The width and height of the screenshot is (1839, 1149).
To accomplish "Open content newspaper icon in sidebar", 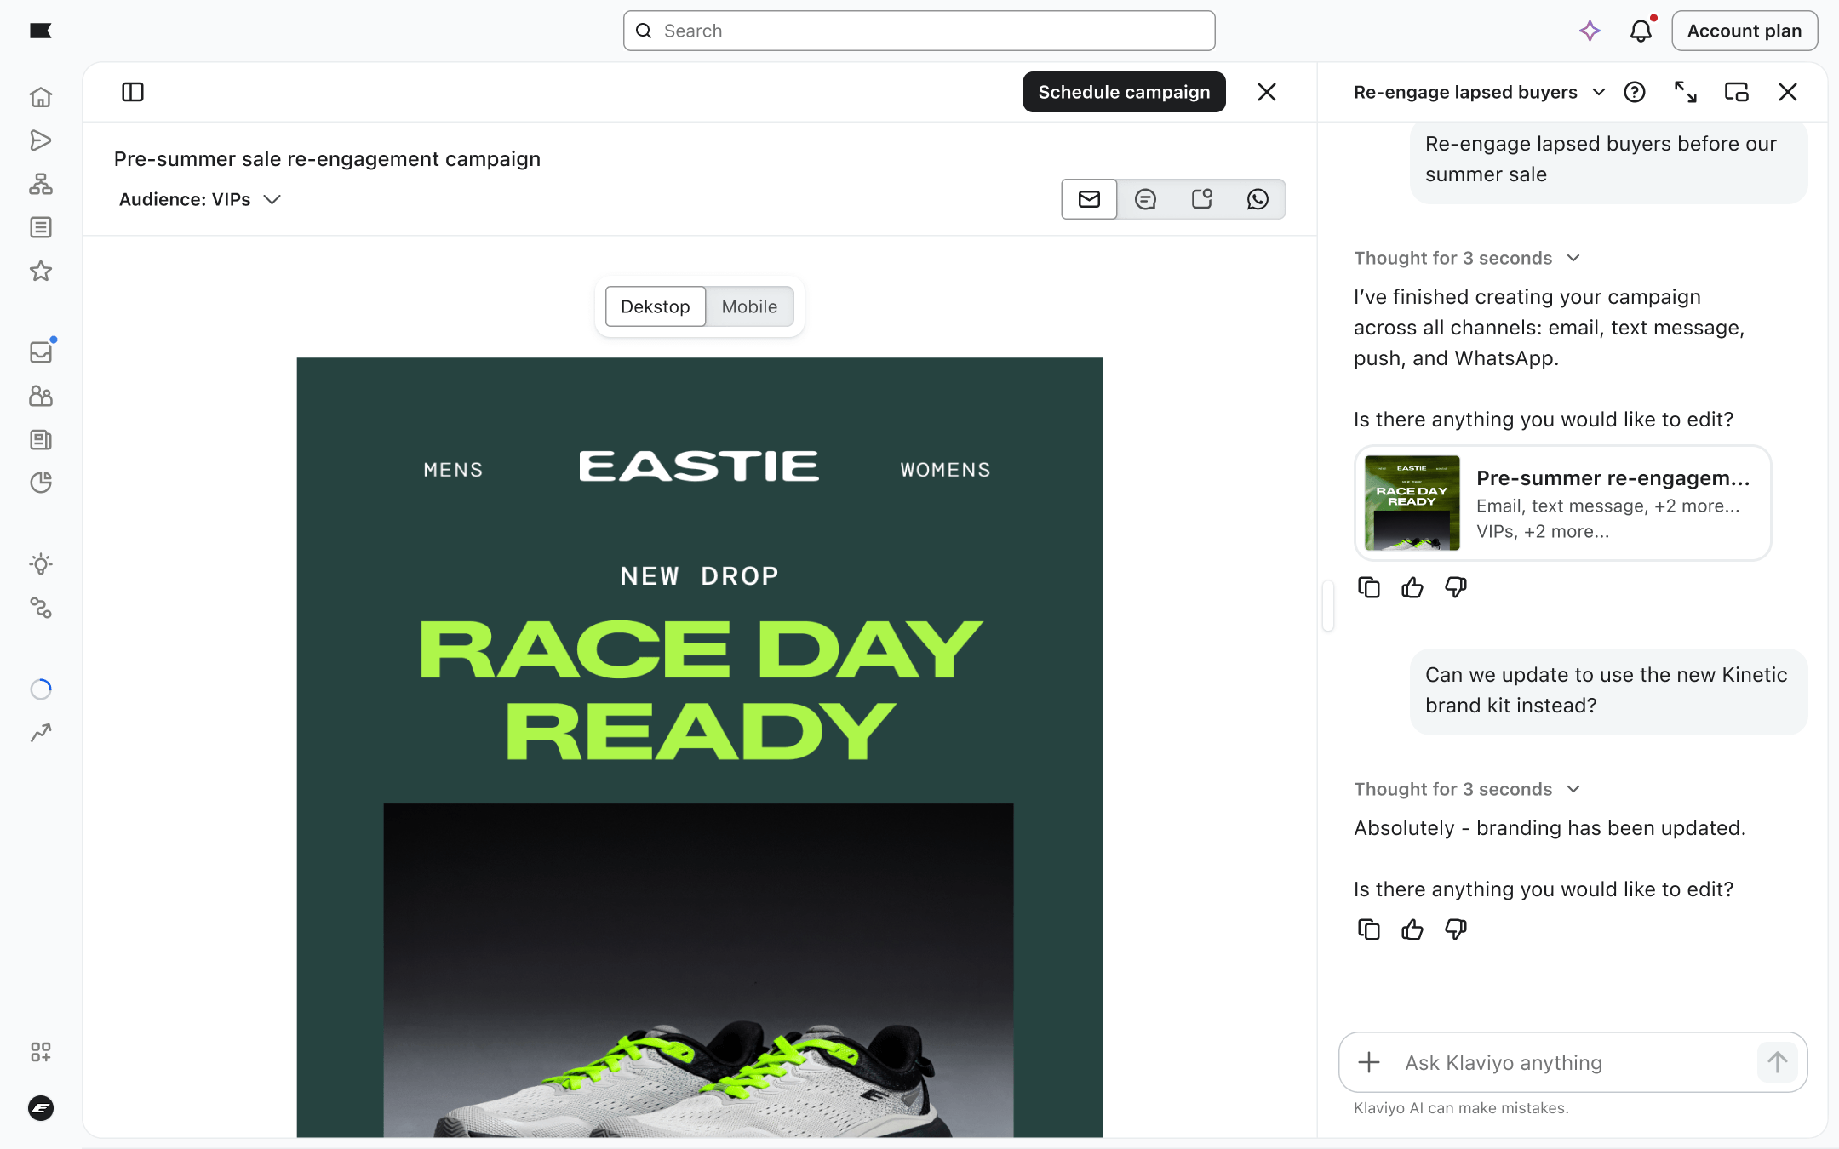I will click(41, 439).
